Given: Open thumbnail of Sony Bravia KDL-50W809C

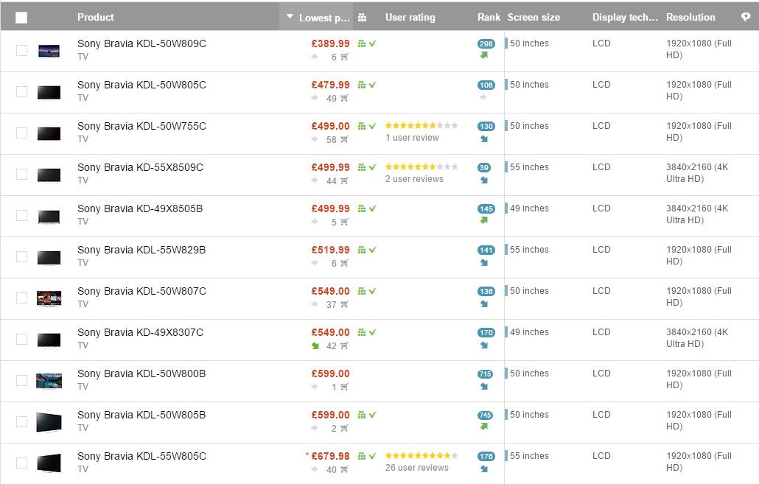Looking at the screenshot, I should [x=49, y=51].
